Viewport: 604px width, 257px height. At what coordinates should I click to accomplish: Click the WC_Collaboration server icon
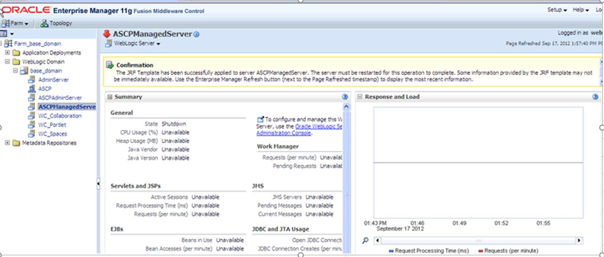coord(32,116)
